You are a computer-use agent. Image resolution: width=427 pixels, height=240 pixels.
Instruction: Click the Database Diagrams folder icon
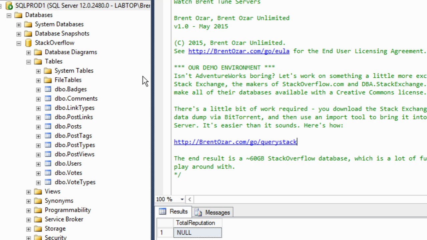[38, 52]
